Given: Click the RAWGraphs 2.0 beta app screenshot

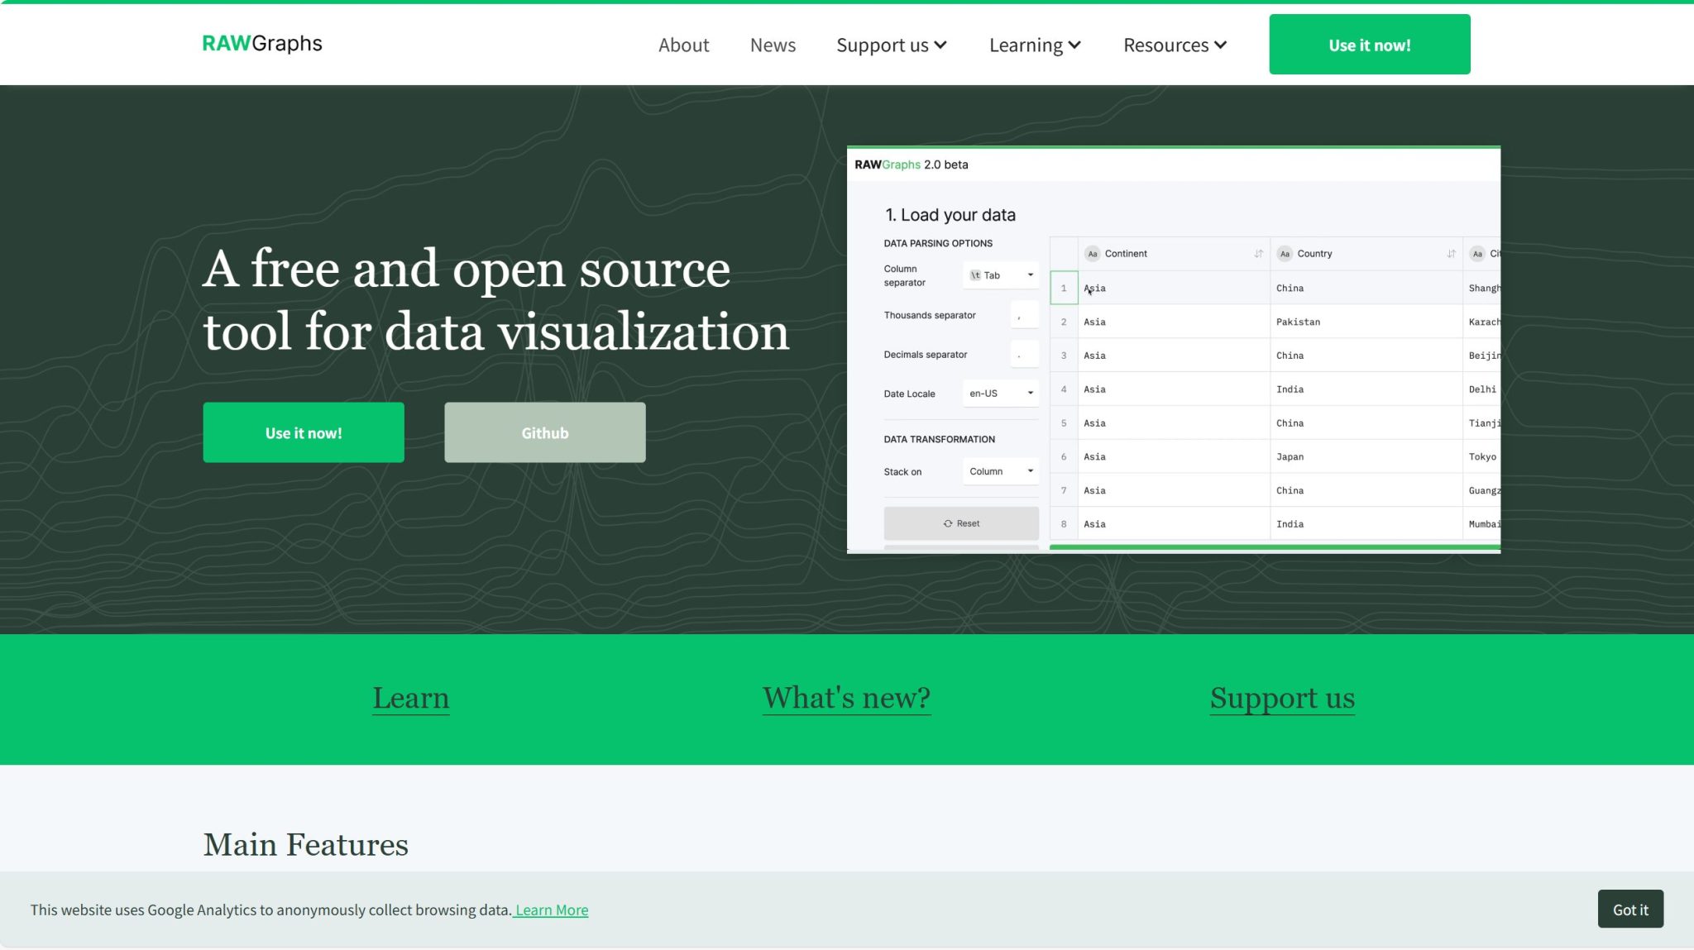Looking at the screenshot, I should click(x=1173, y=350).
